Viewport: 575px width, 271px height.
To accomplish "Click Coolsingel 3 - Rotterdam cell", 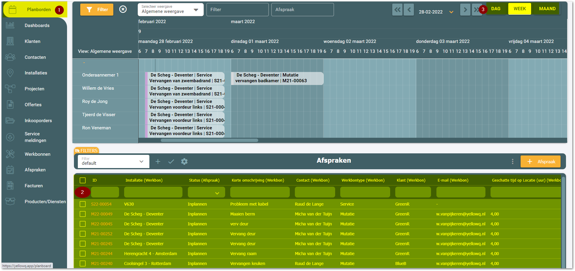I will [x=148, y=263].
